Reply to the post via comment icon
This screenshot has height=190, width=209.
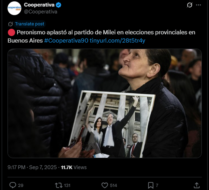13,185
